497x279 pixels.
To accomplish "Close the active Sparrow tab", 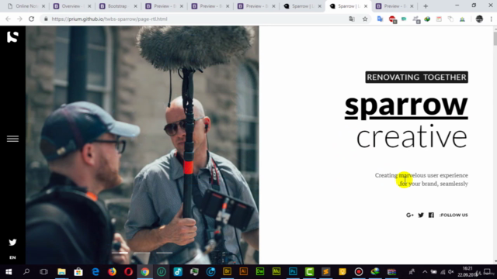I will pyautogui.click(x=366, y=6).
